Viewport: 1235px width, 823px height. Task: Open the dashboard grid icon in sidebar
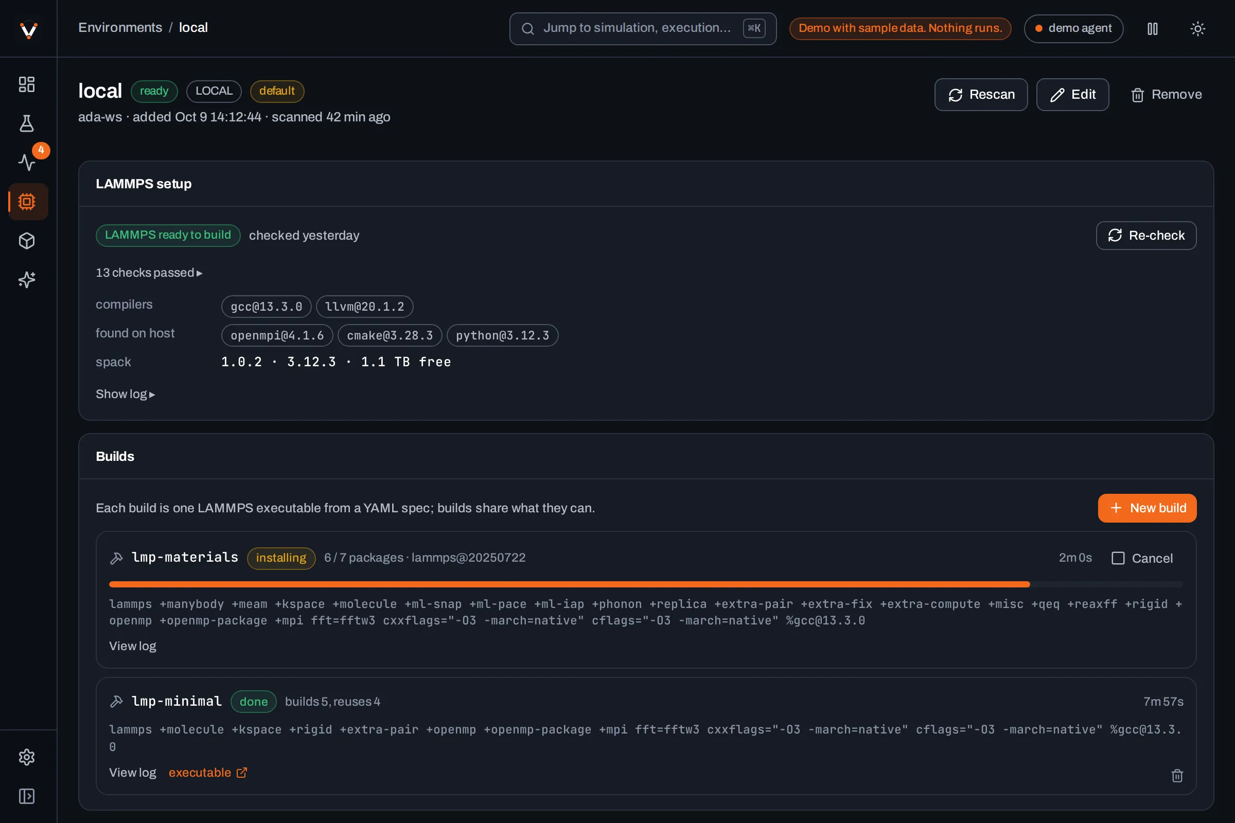tap(27, 84)
